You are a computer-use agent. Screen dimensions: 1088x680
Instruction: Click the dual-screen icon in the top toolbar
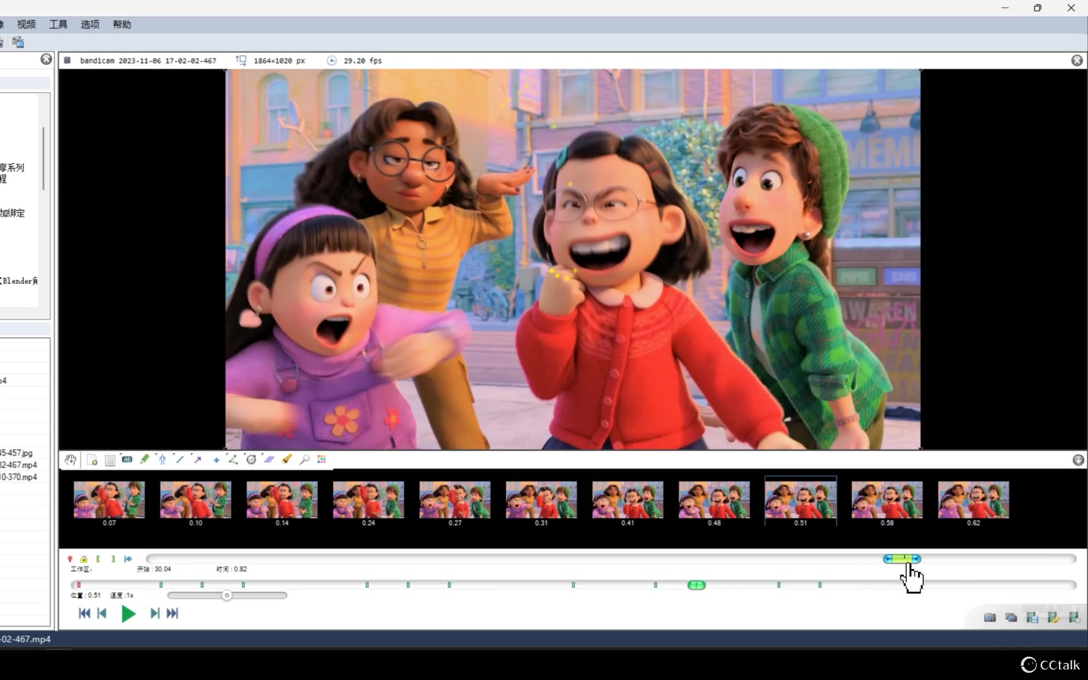pyautogui.click(x=18, y=42)
